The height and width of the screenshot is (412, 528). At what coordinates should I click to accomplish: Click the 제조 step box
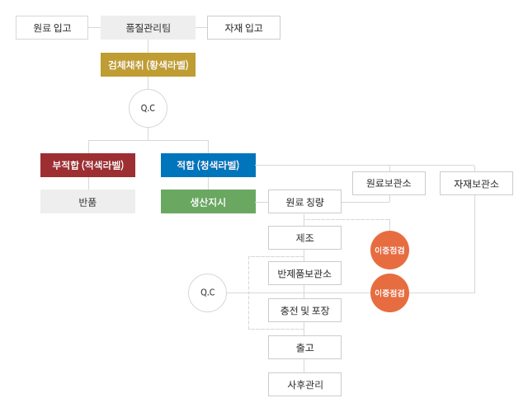coord(304,237)
